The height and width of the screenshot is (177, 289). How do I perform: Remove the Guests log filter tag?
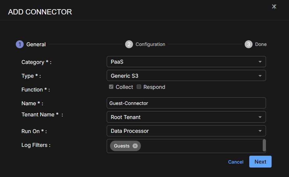pos(135,146)
